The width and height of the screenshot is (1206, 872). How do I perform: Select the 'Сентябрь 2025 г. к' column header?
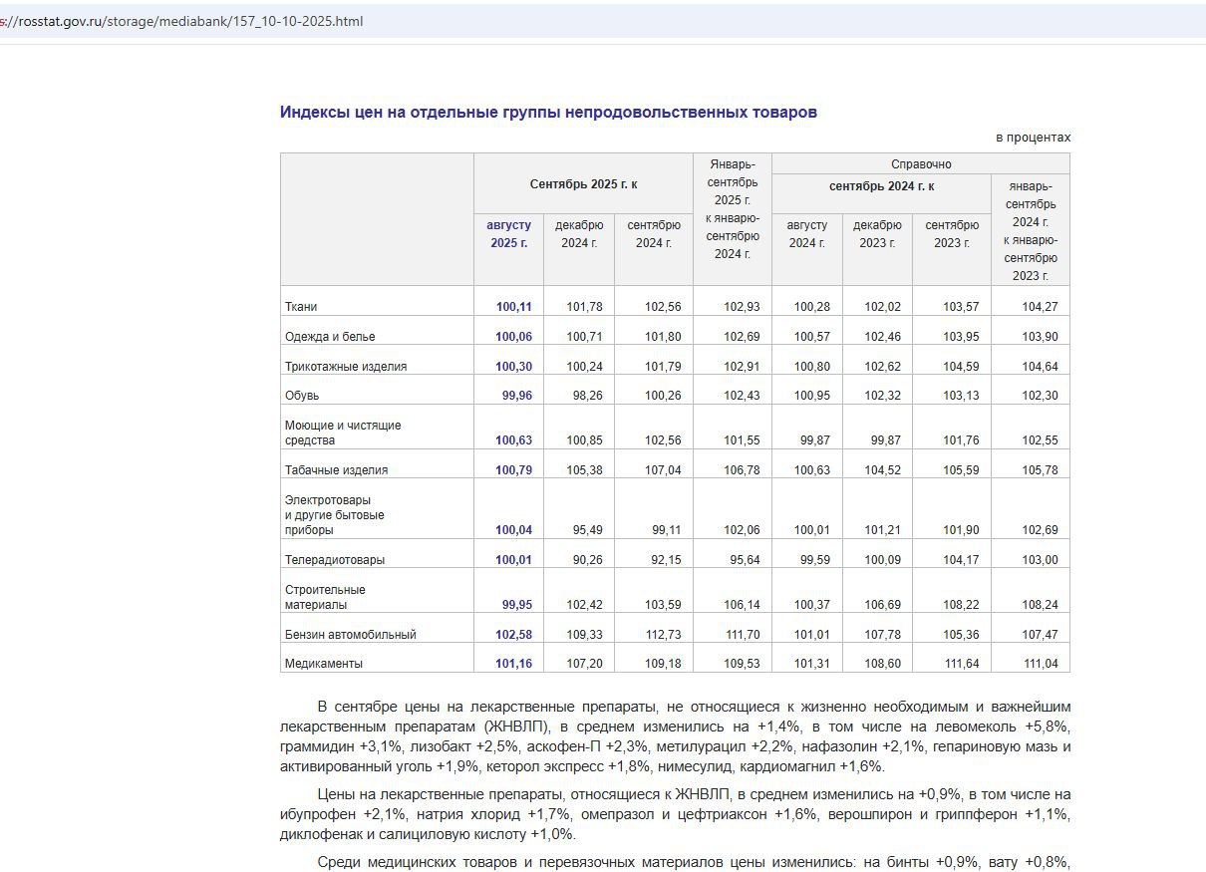click(x=583, y=184)
